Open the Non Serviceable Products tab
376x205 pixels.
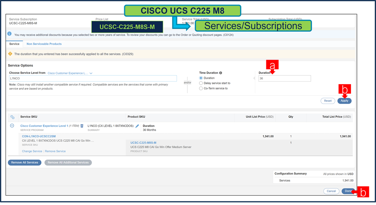[44, 44]
